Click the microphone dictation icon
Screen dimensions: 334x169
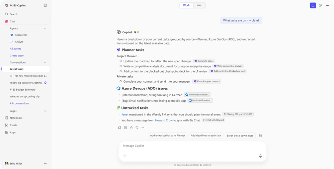tap(260, 156)
